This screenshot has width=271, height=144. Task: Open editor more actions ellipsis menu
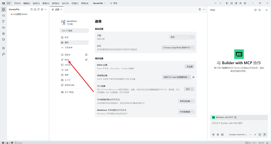pos(204,9)
